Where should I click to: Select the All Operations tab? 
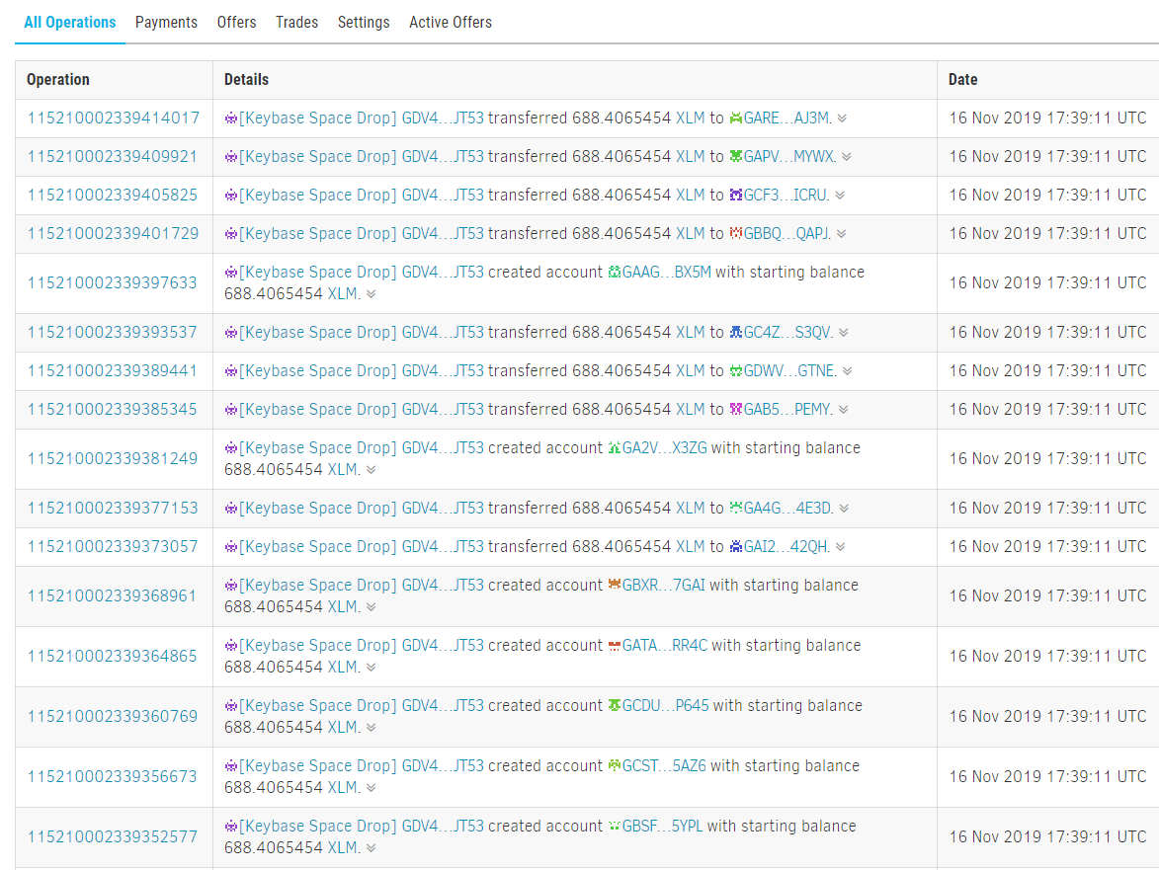70,22
